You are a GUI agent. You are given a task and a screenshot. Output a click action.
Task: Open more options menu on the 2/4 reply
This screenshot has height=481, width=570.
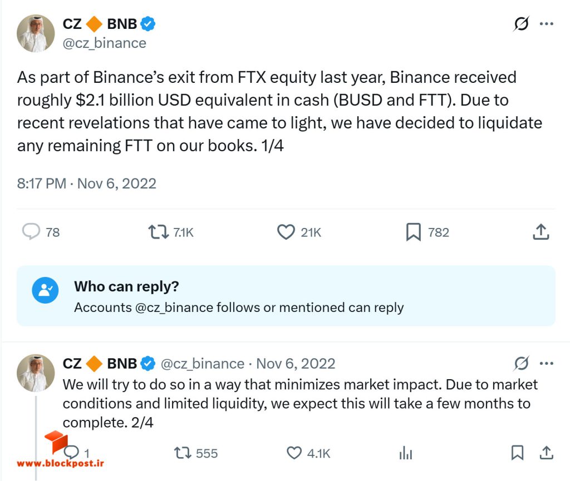[547, 363]
